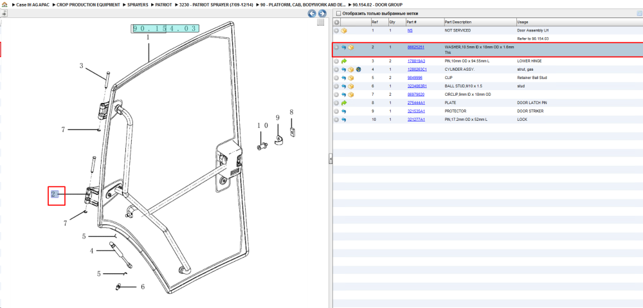Open the PATRIOT breadcrumb
Viewport: 643px width, 308px height.
[x=163, y=5]
